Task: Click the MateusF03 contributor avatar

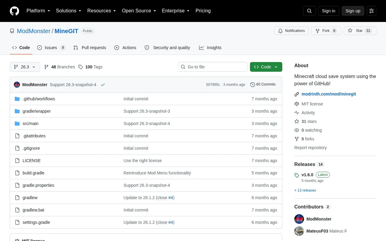Action: [x=299, y=231]
